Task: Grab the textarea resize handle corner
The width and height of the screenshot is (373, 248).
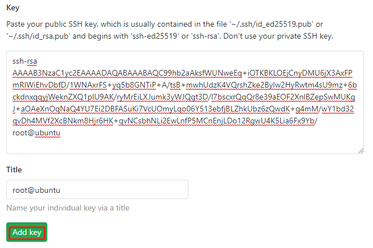Action: click(361, 151)
